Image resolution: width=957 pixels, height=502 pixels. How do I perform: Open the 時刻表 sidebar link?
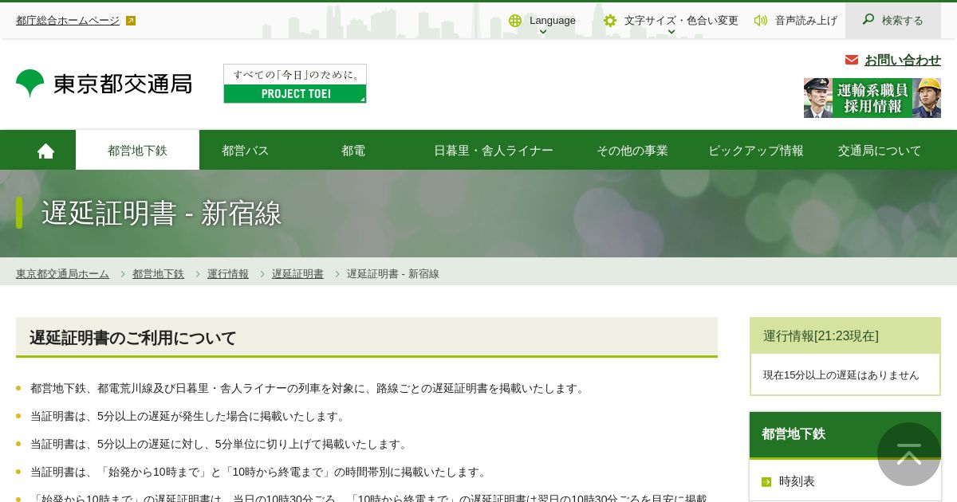[797, 481]
